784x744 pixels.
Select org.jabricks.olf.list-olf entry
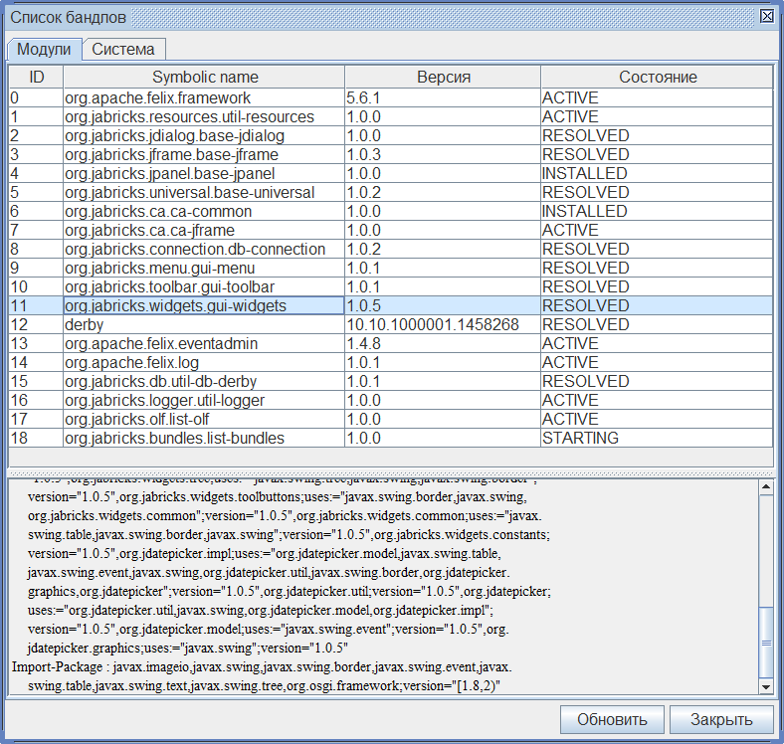tap(204, 419)
